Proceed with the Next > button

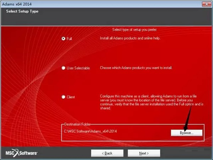pyautogui.click(x=144, y=153)
